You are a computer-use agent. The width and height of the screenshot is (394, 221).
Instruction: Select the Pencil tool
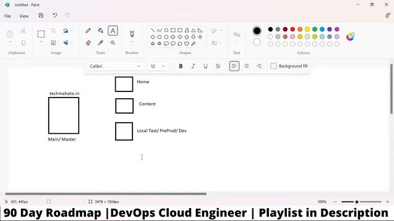tap(88, 31)
